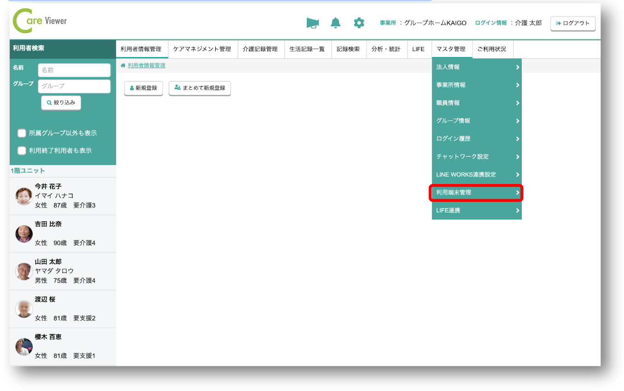The width and height of the screenshot is (624, 391).
Task: Click the 絞り込み filter button
Action: (61, 103)
